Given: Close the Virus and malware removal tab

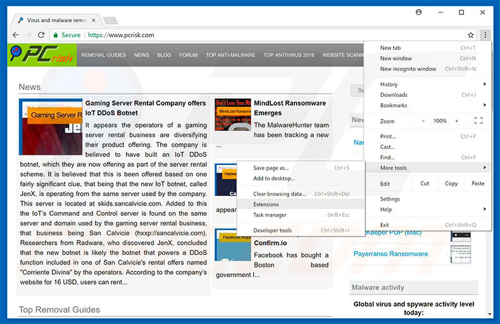Looking at the screenshot, I should click(x=94, y=20).
